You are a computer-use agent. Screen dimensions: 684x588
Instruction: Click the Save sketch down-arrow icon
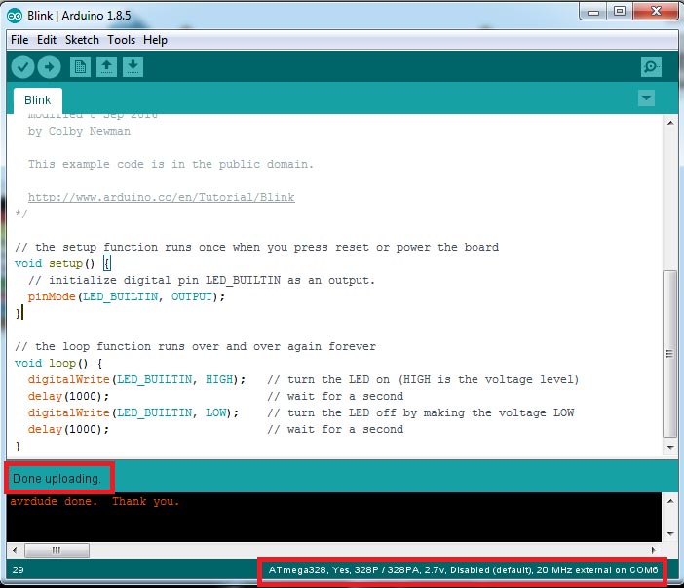pyautogui.click(x=133, y=66)
